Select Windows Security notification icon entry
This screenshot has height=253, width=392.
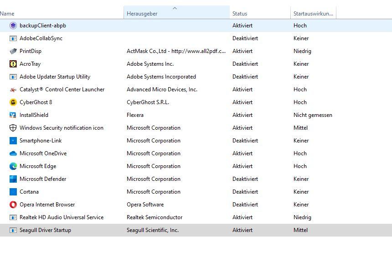[62, 128]
